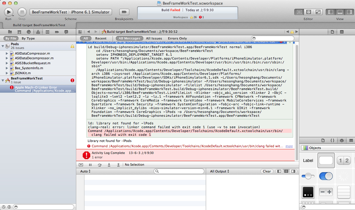Hide the debug area toggle arrow

pyautogui.click(x=81, y=165)
